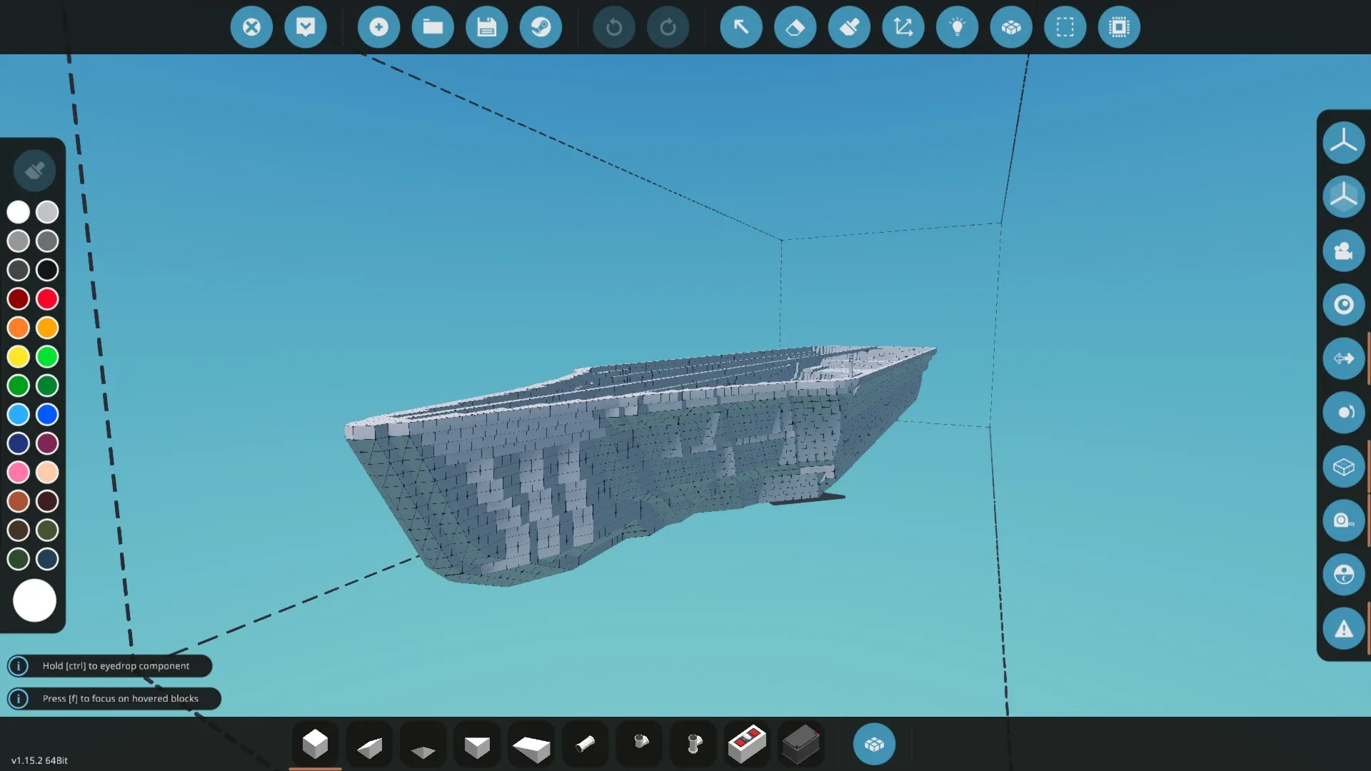
Task: Click the microcontroller chip icon
Action: pos(1119,27)
